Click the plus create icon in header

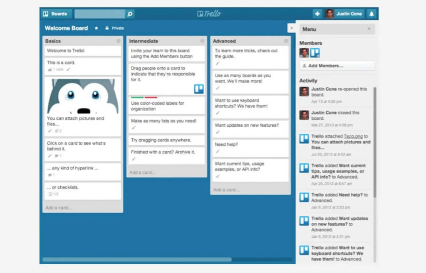[317, 14]
